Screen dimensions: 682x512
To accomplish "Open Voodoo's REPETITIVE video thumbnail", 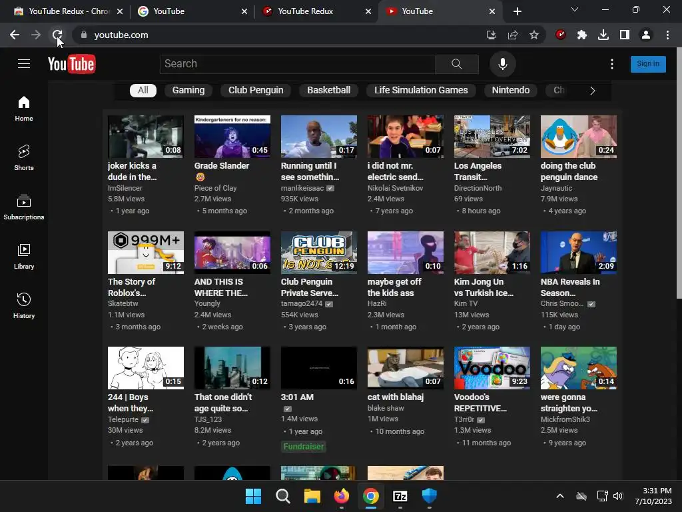I will [492, 368].
